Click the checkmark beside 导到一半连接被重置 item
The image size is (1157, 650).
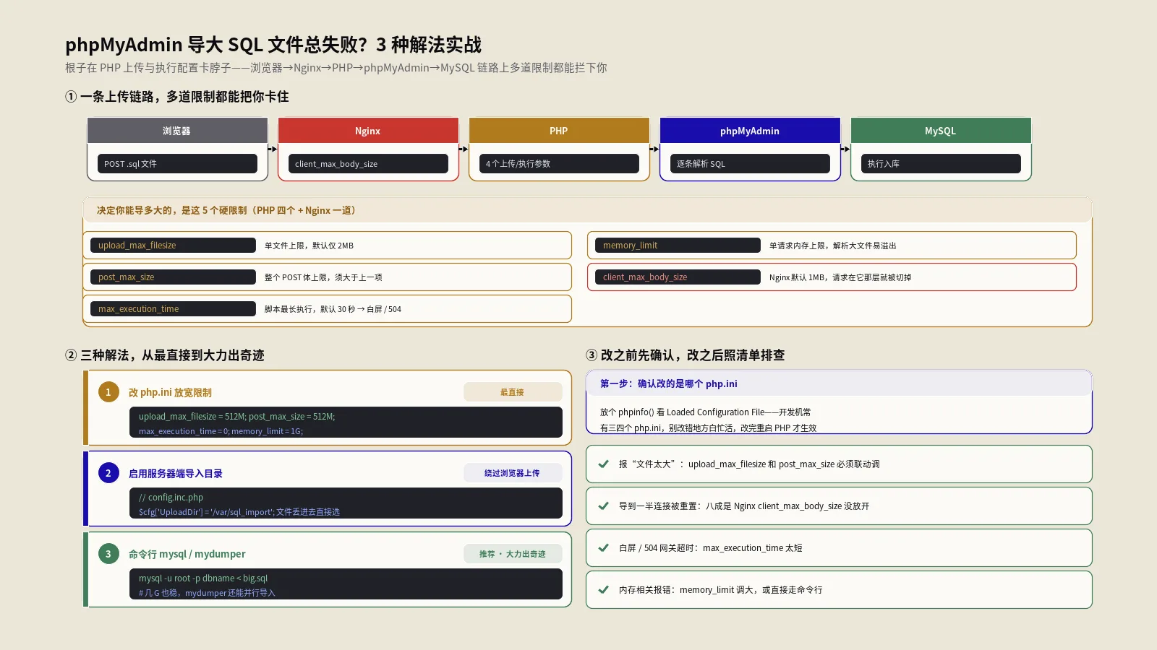click(603, 506)
